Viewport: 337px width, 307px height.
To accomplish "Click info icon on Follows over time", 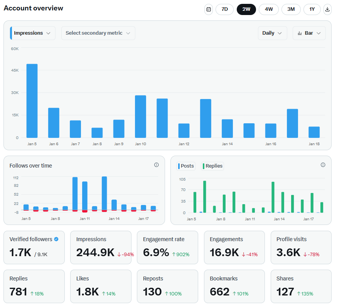I will pyautogui.click(x=156, y=165).
